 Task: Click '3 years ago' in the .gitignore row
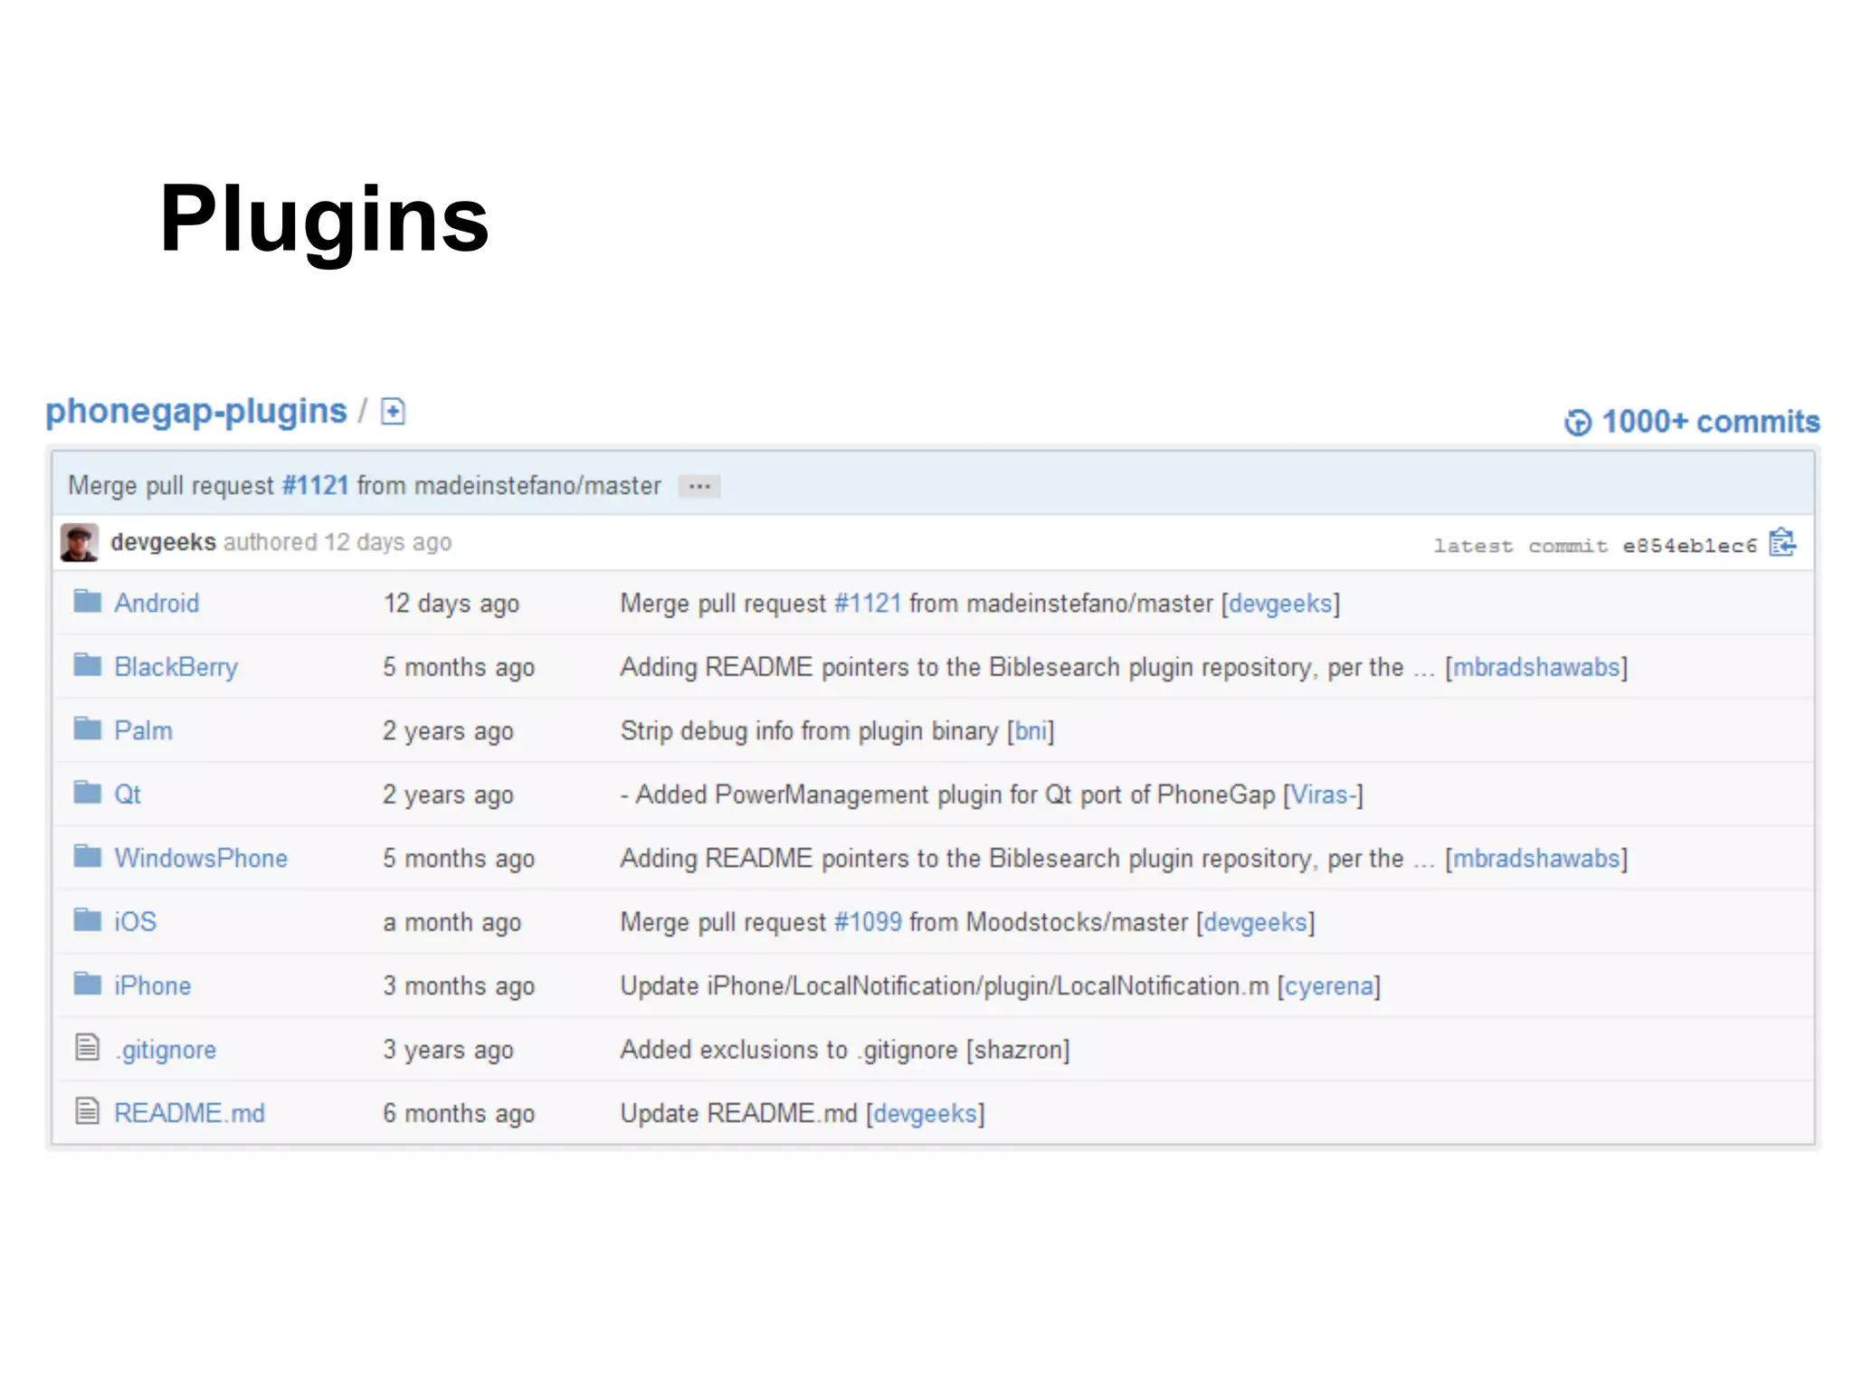click(448, 1050)
